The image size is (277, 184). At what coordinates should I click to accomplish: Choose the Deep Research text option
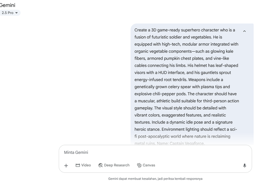click(117, 165)
